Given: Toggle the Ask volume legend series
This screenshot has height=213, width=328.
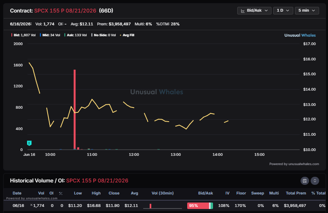Looking at the screenshot, I should tap(75, 35).
